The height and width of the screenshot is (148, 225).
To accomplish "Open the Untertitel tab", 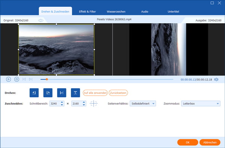I will coord(173,12).
